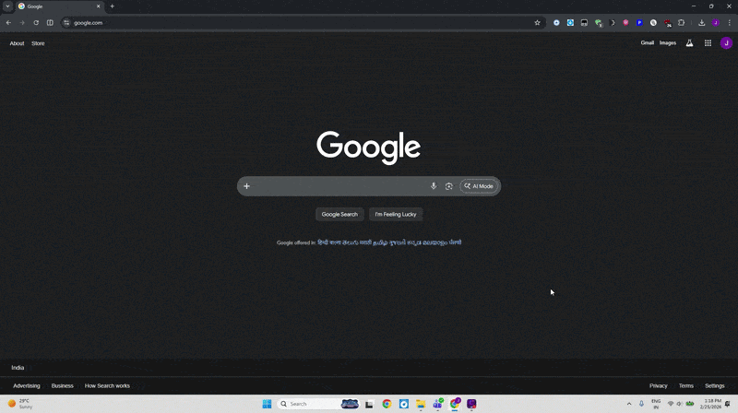Viewport: 738px width, 413px height.
Task: Open the Google apps grid
Action: click(708, 43)
